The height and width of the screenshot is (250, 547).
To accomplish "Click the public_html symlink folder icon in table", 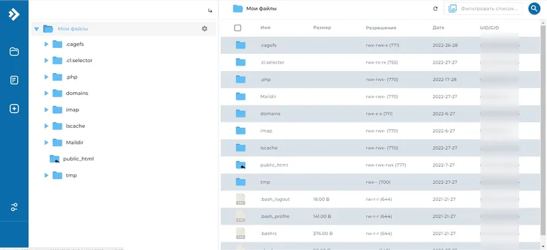I will coord(241,165).
